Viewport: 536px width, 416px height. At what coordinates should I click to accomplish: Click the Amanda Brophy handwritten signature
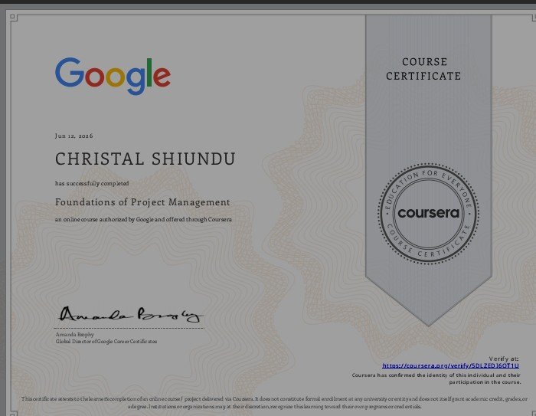(131, 314)
